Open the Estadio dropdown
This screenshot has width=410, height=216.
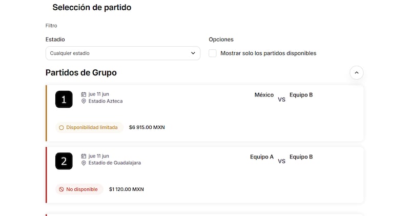(x=122, y=53)
